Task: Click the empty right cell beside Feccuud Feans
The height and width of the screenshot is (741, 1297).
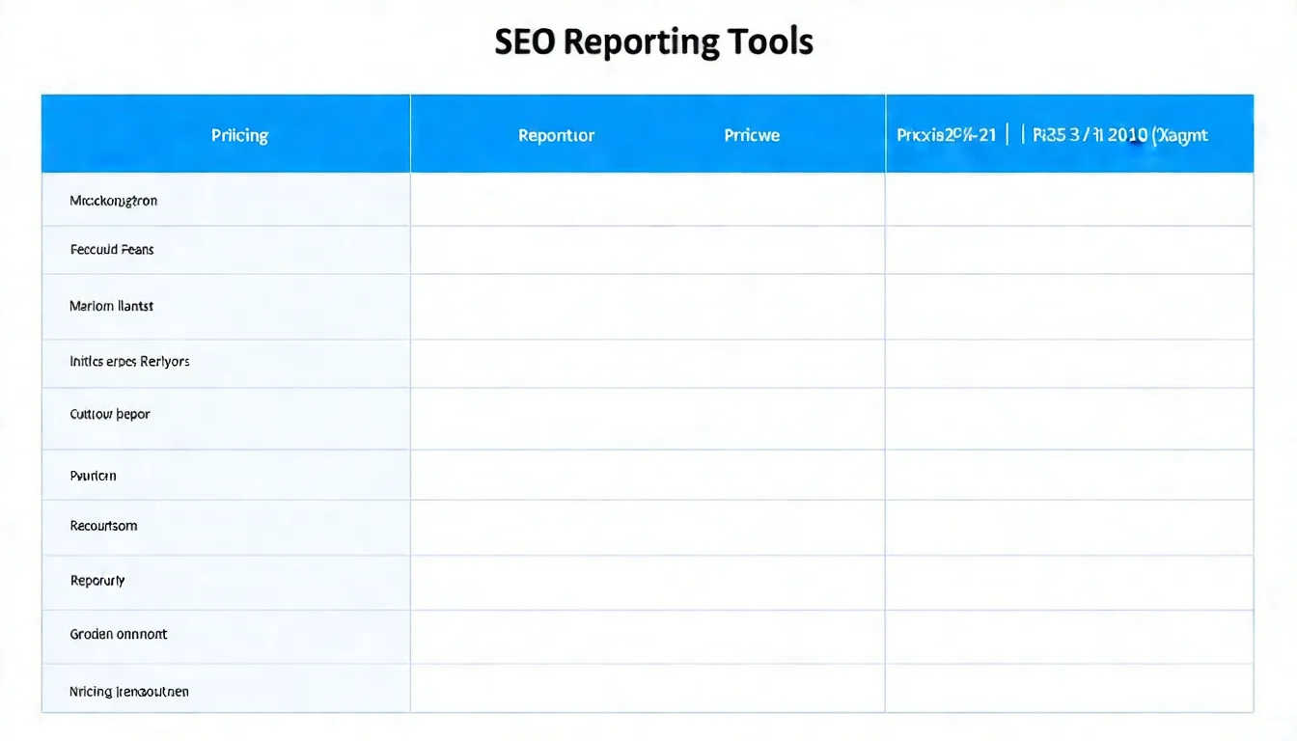Action: (x=1066, y=249)
